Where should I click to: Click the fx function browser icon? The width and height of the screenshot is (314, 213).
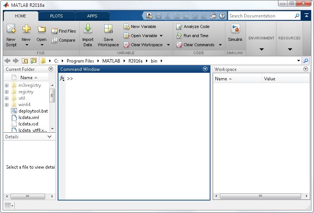coord(62,78)
